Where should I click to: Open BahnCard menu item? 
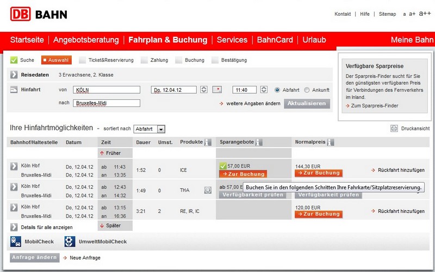point(275,40)
